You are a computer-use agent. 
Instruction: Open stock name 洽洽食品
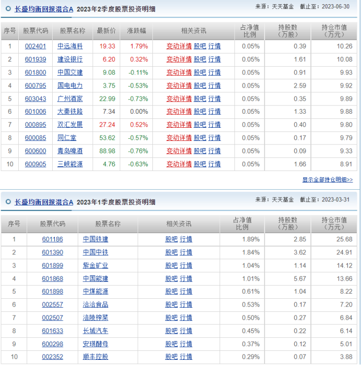[95, 305]
